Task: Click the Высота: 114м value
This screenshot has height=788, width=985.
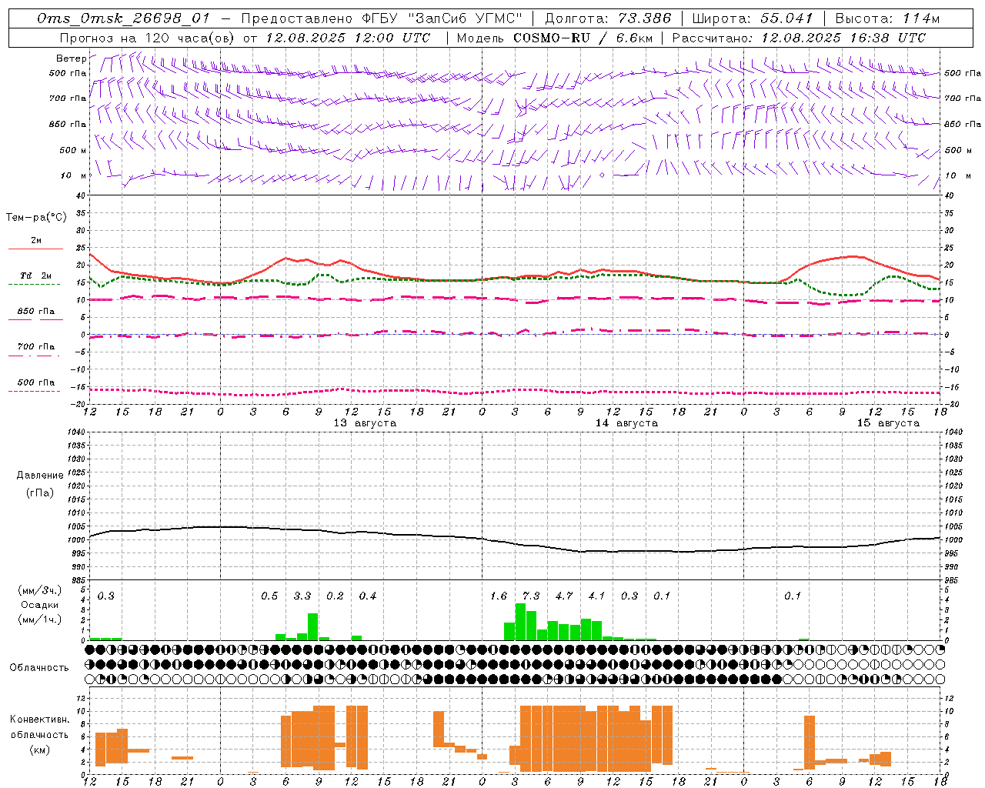Action: click(x=887, y=18)
